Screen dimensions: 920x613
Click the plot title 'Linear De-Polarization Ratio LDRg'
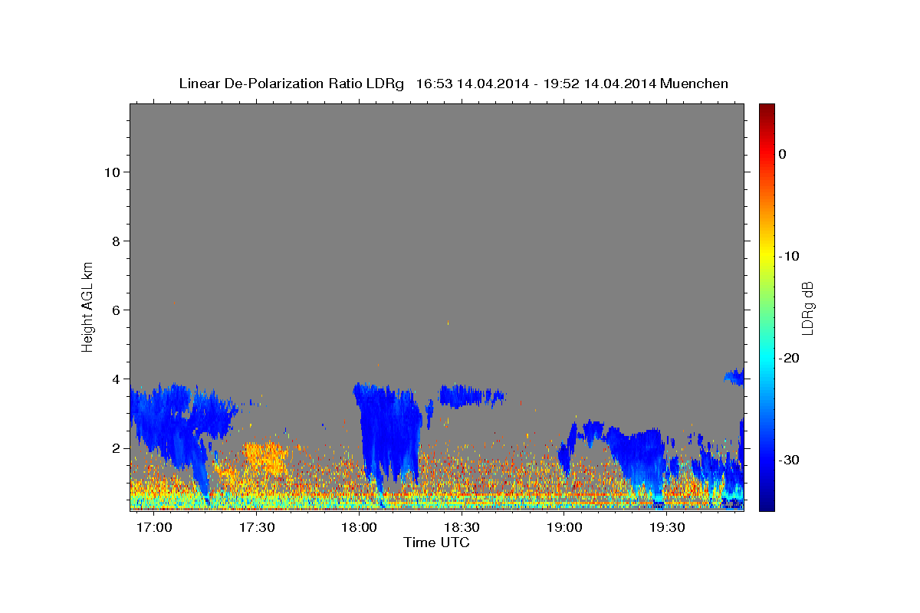tap(291, 84)
